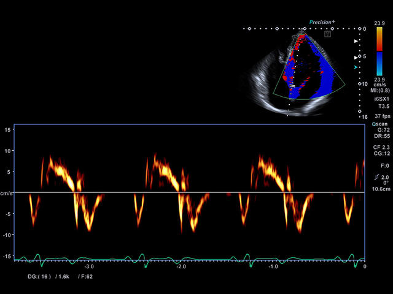Click the diamond marker at depth 10
Viewport: 393px width, 294px height.
[x=360, y=84]
